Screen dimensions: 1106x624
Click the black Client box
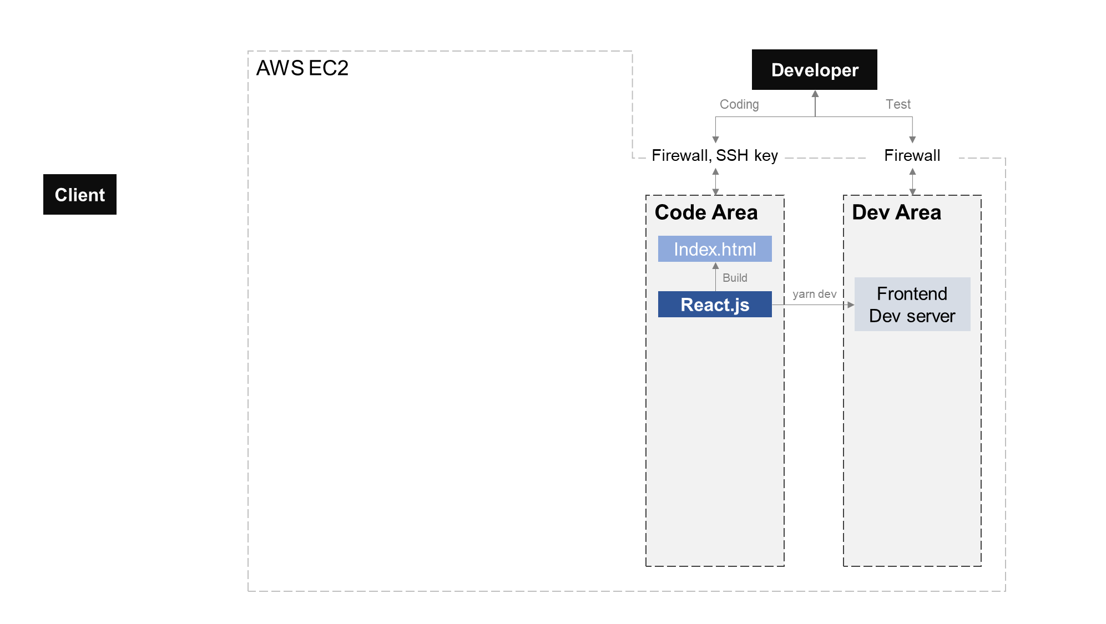[80, 195]
